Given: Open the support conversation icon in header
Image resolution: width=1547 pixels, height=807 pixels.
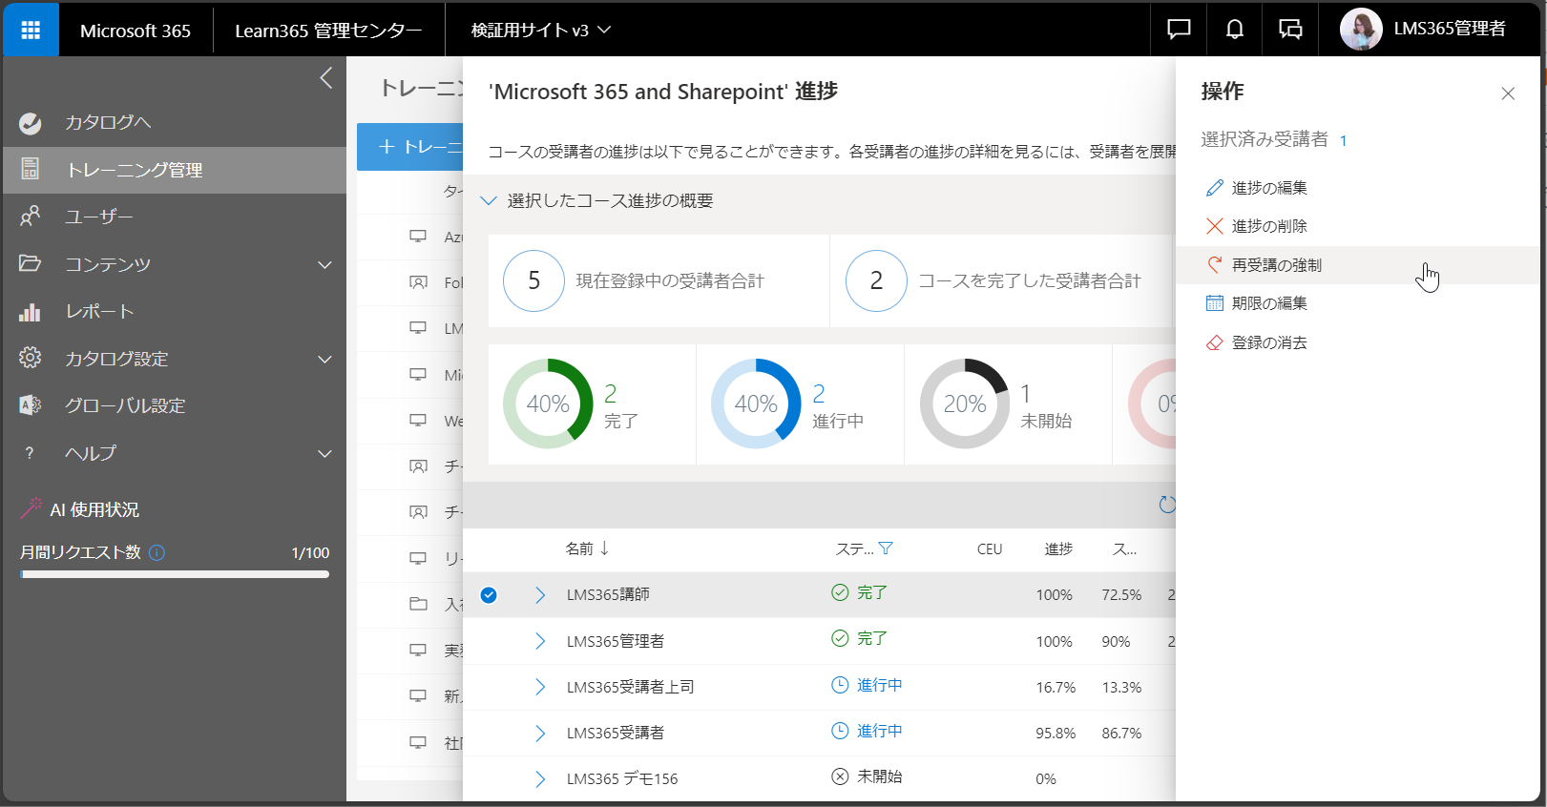Looking at the screenshot, I should (x=1290, y=30).
